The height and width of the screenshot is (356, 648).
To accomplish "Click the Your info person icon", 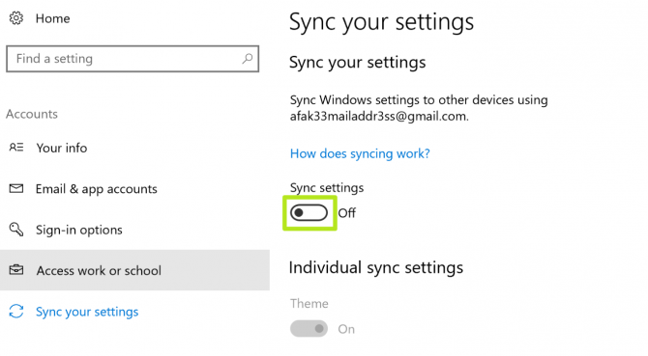I will (x=16, y=147).
